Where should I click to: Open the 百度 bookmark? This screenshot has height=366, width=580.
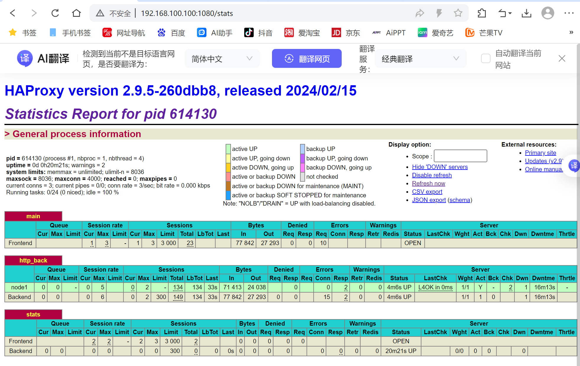[171, 33]
